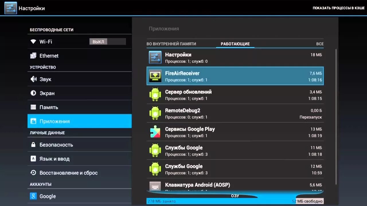
Task: Switch to Во внутренней памяти tab
Action: click(x=171, y=44)
